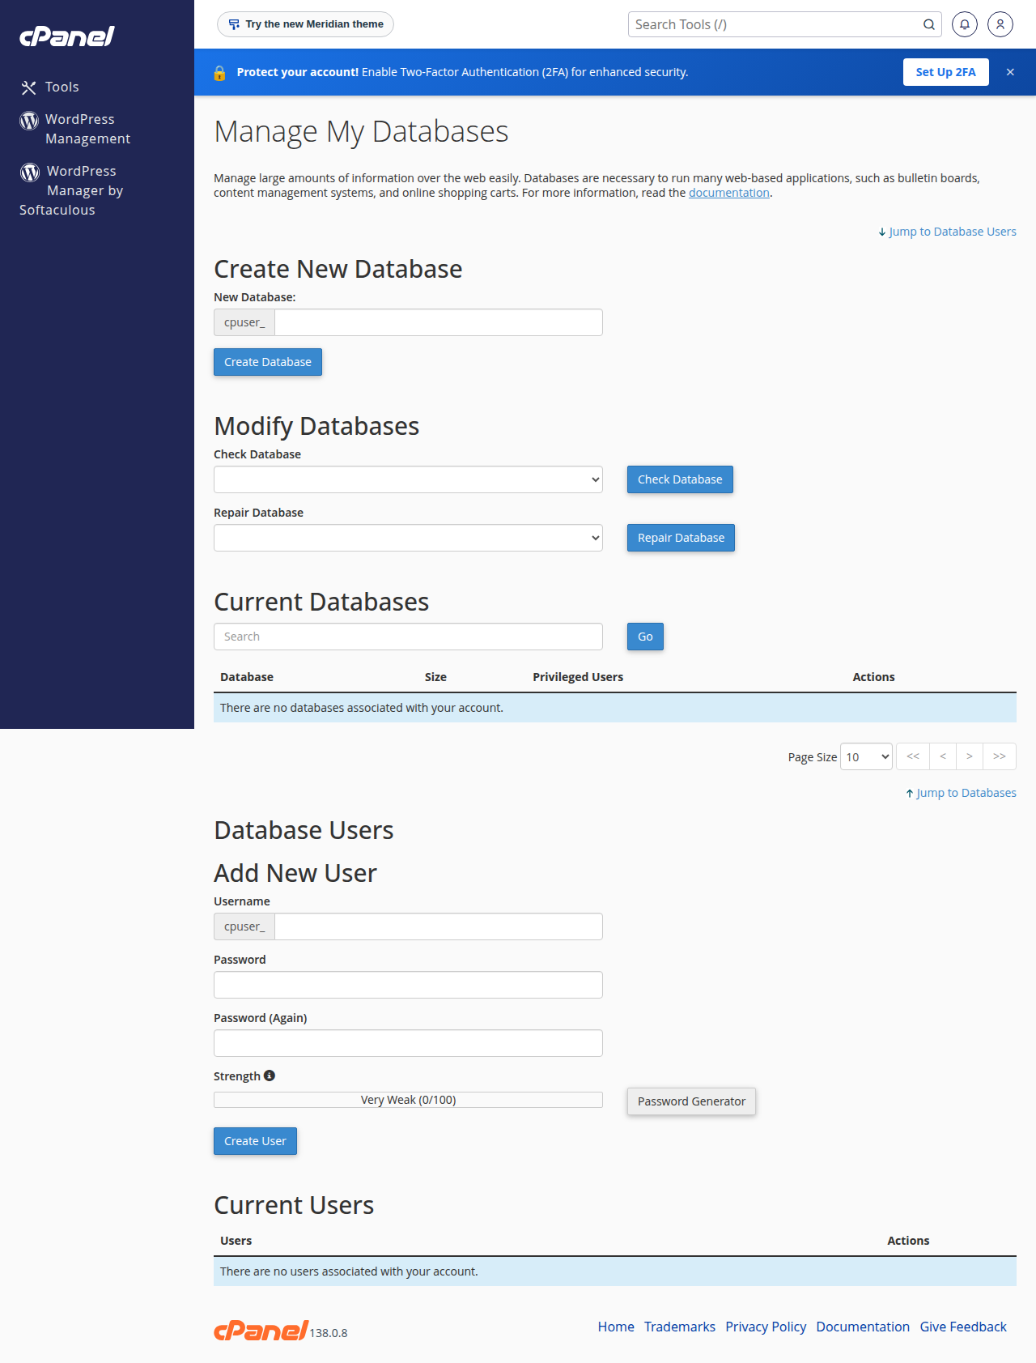
Task: Click the Password (Again) field
Action: tap(408, 1043)
